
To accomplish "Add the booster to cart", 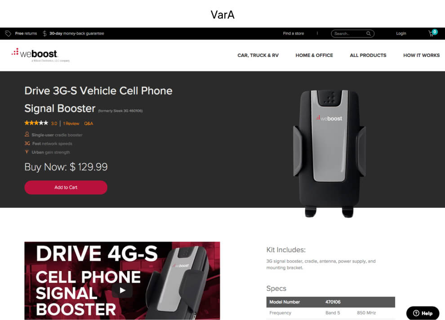I will (66, 187).
